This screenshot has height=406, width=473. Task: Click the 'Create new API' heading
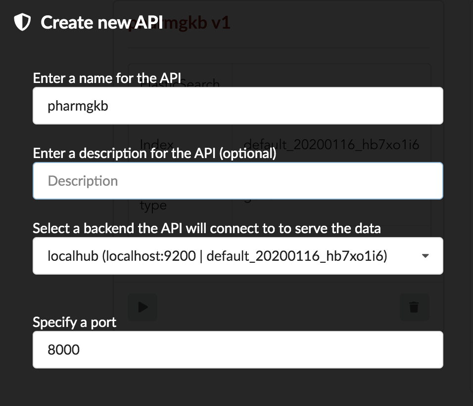pyautogui.click(x=102, y=23)
